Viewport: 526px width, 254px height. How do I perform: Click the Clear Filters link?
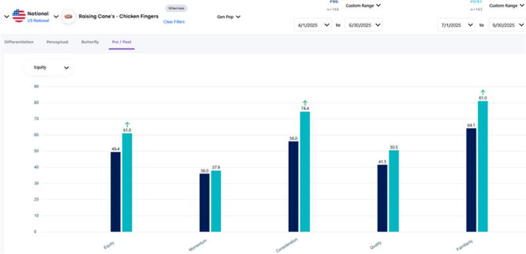[x=174, y=22]
